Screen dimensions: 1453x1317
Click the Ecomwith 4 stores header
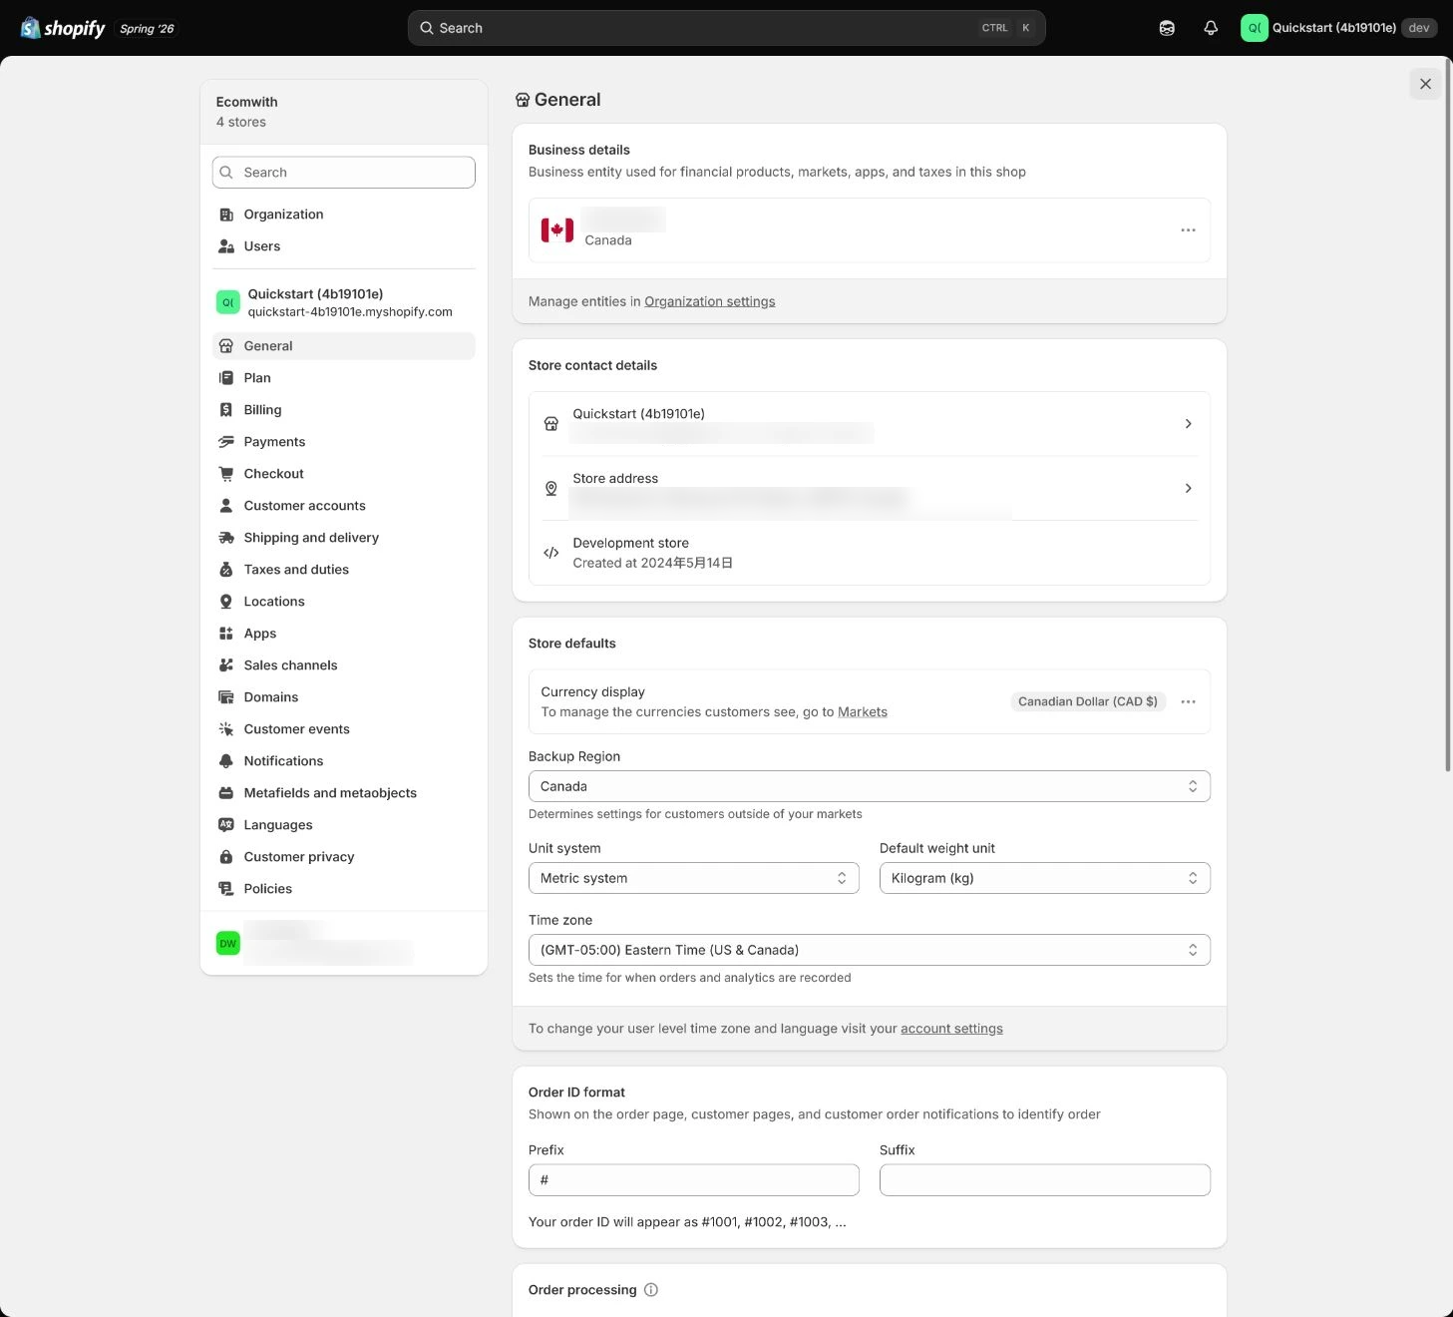343,112
